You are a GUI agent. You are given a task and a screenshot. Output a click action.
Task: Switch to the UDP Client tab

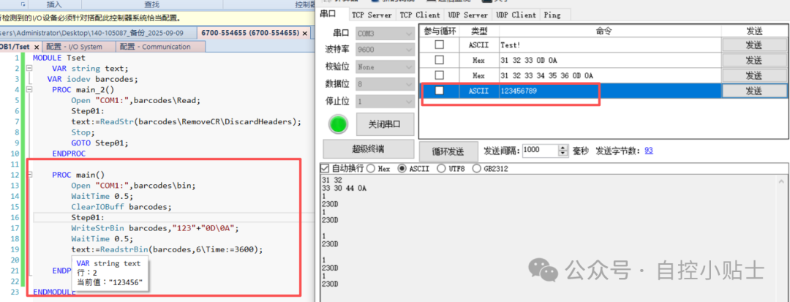click(516, 15)
